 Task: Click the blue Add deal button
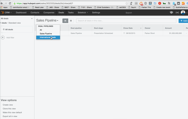(x=183, y=21)
